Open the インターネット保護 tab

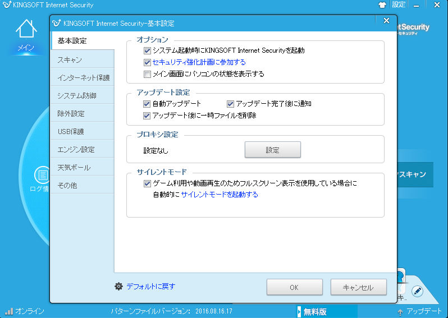tap(83, 77)
